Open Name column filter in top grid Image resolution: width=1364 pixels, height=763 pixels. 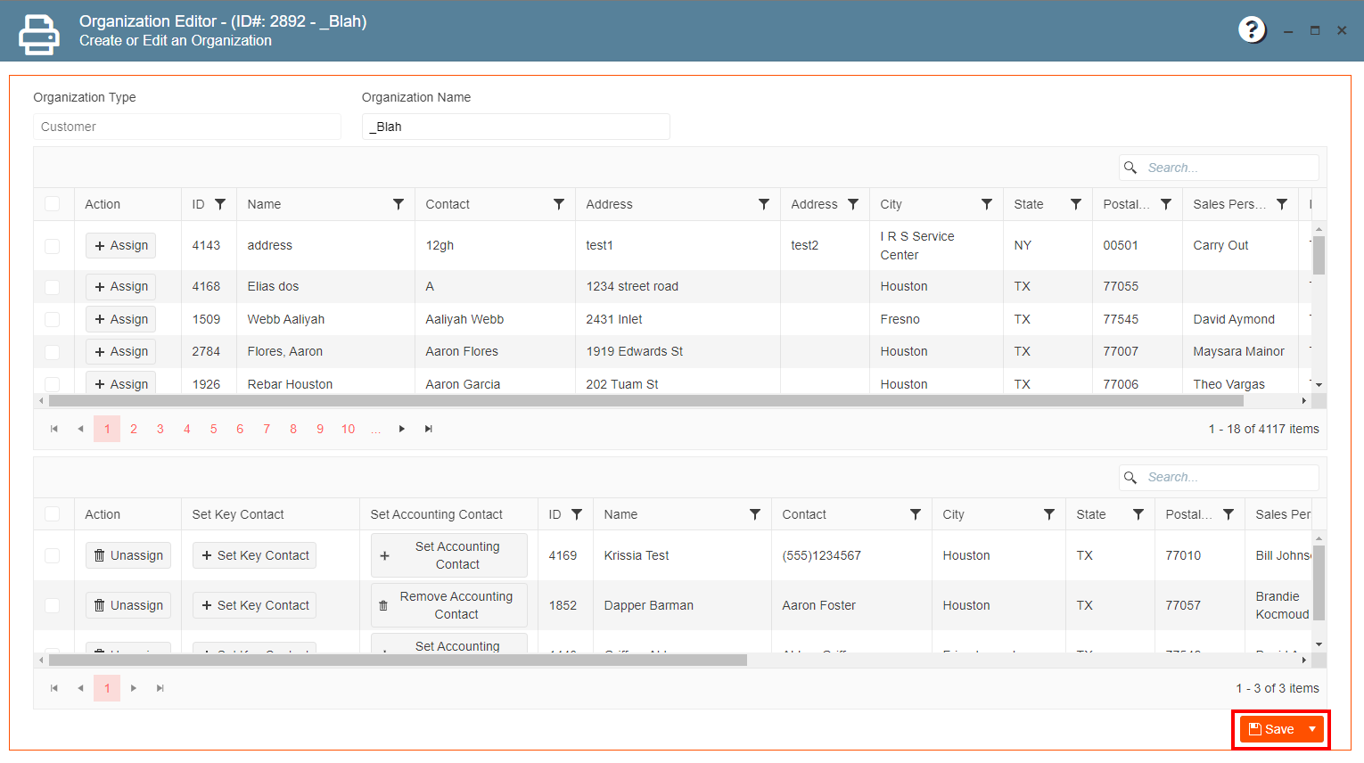tap(399, 204)
